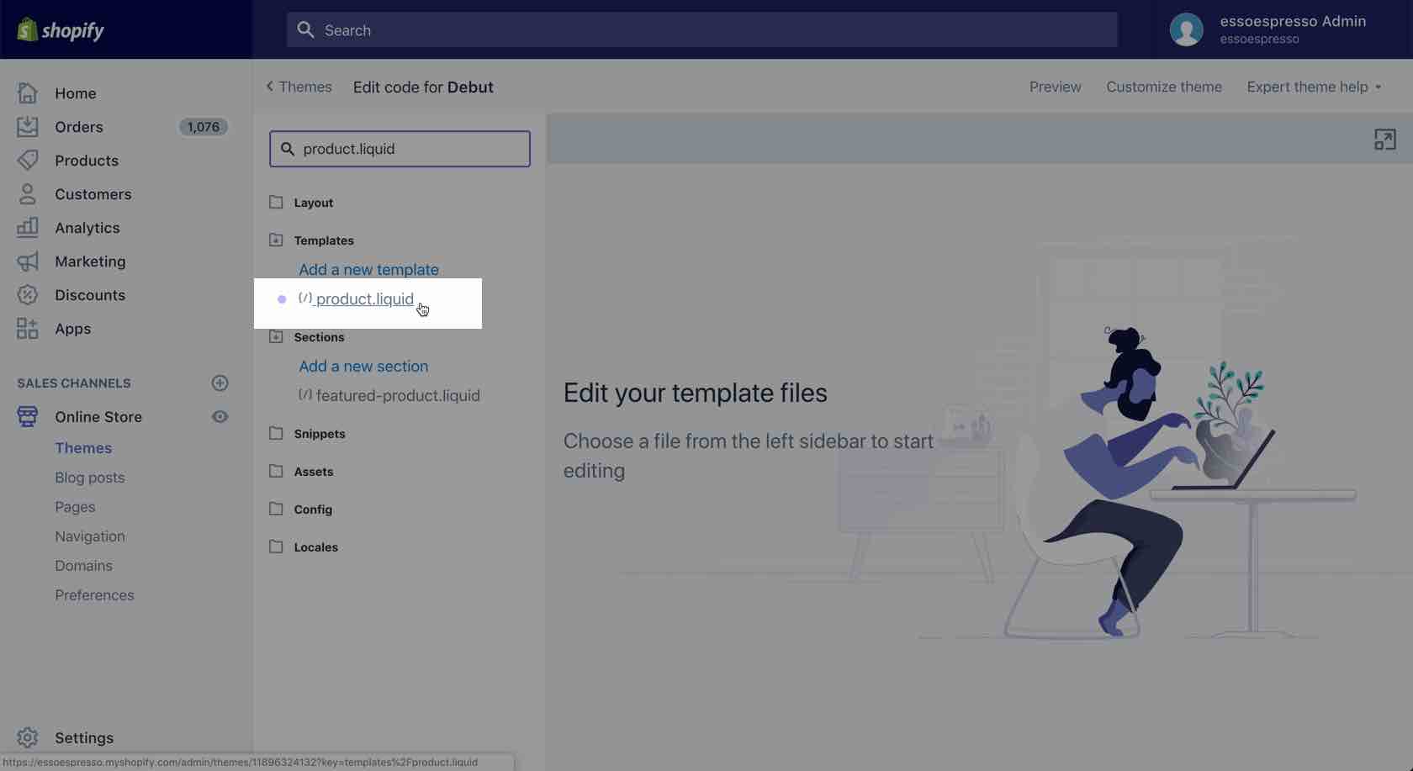
Task: Expand code editor to fullscreen
Action: [x=1384, y=140]
